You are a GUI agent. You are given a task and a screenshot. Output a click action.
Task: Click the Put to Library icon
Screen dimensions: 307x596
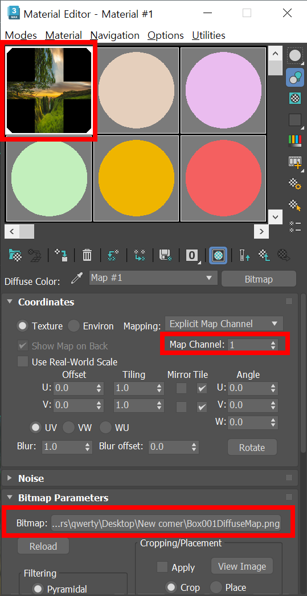166,255
